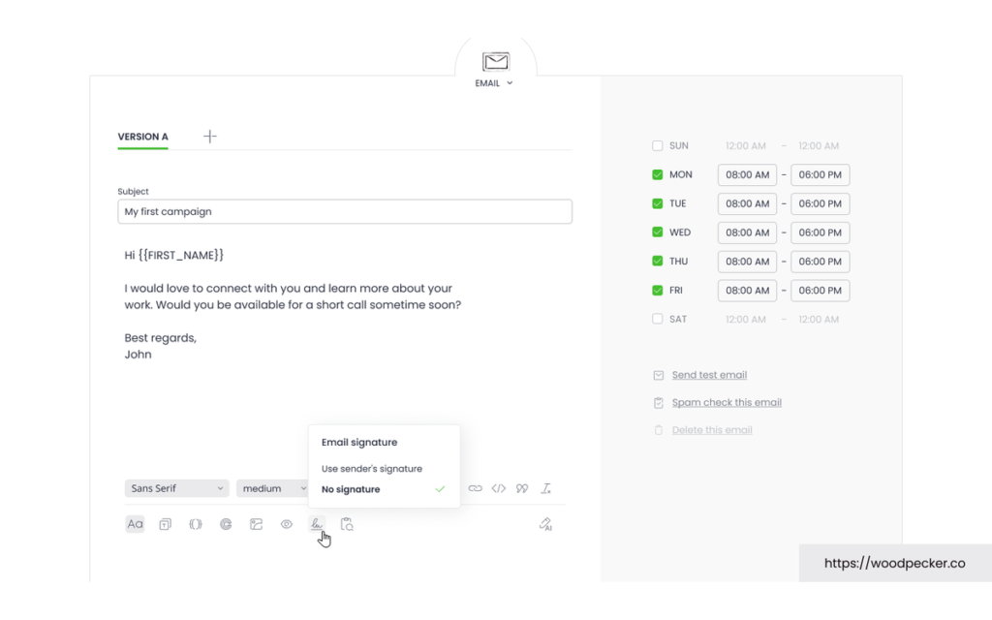Click SAT end time 12:00 AM
The height and width of the screenshot is (620, 992).
819,320
